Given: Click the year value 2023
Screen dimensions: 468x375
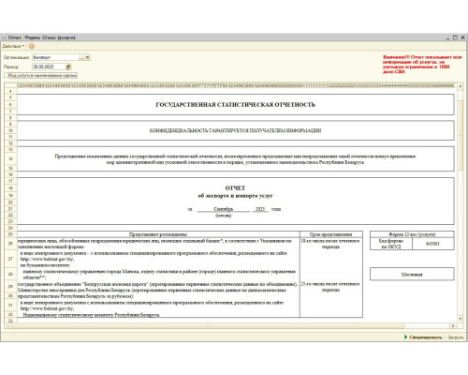Looking at the screenshot, I should coord(260,209).
